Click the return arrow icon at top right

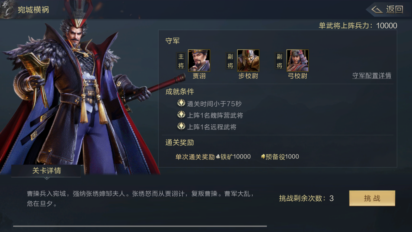pyautogui.click(x=377, y=9)
